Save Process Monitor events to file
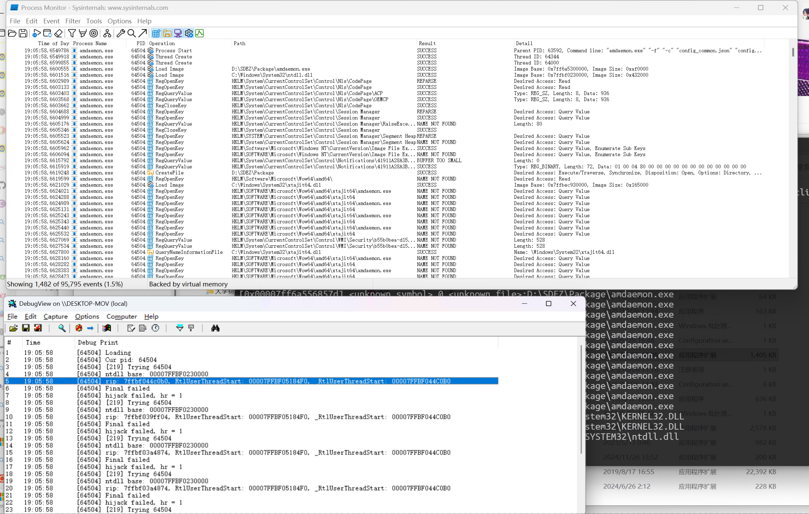 pos(23,33)
